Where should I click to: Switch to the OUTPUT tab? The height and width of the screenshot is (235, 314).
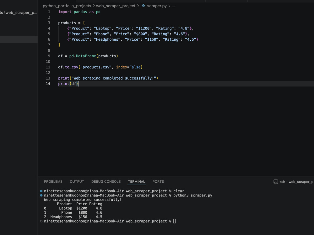click(x=77, y=181)
